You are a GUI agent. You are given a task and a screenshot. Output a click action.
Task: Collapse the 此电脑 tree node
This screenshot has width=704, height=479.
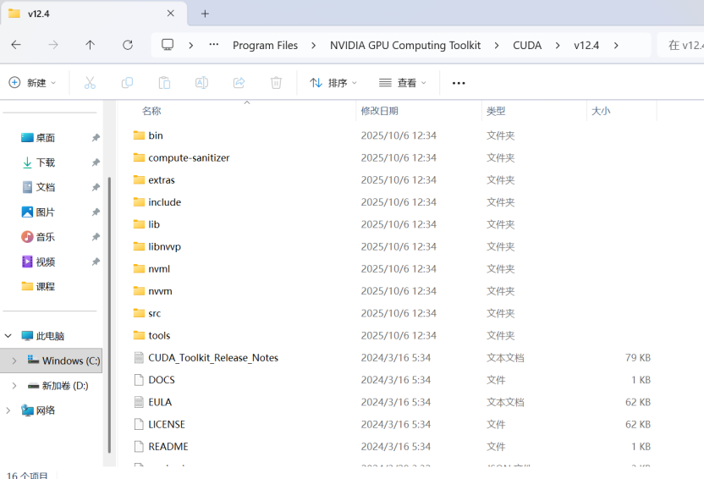(8, 336)
